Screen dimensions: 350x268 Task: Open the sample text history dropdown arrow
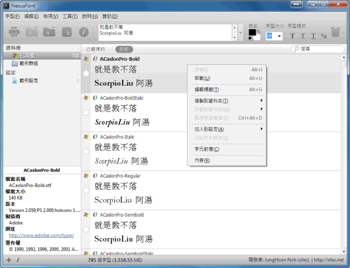pos(240,33)
